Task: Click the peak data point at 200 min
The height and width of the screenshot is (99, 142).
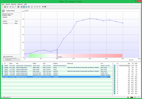Action: [x=90, y=18]
